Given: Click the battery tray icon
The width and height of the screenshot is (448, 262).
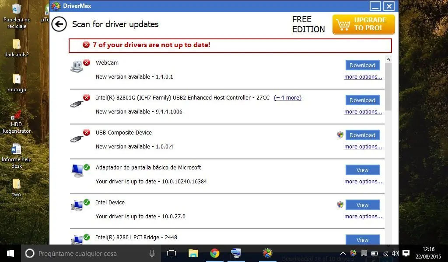Looking at the screenshot, I should [x=374, y=253].
